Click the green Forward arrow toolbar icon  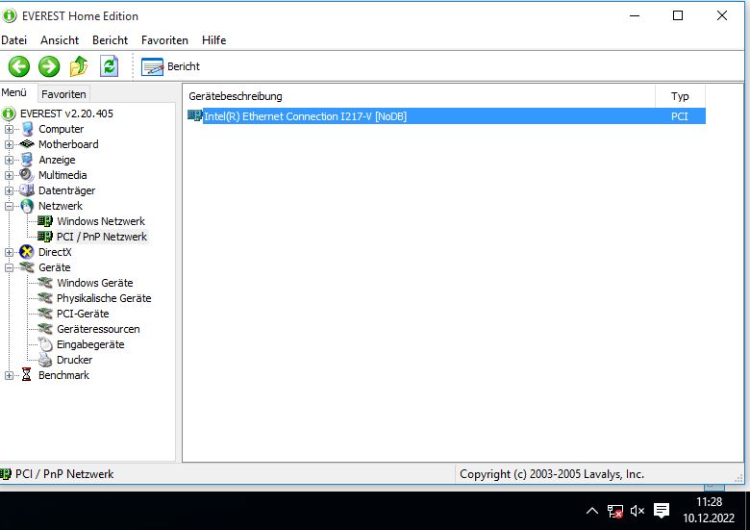pyautogui.click(x=49, y=66)
